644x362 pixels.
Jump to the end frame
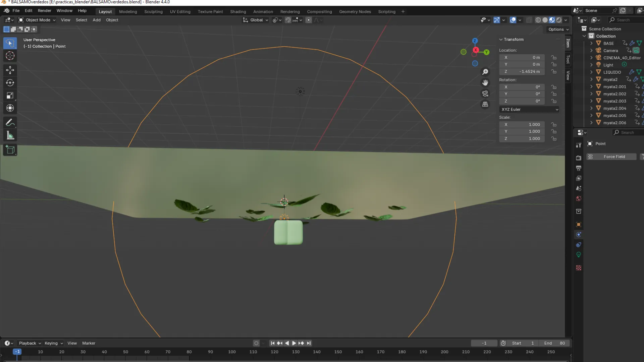point(309,343)
